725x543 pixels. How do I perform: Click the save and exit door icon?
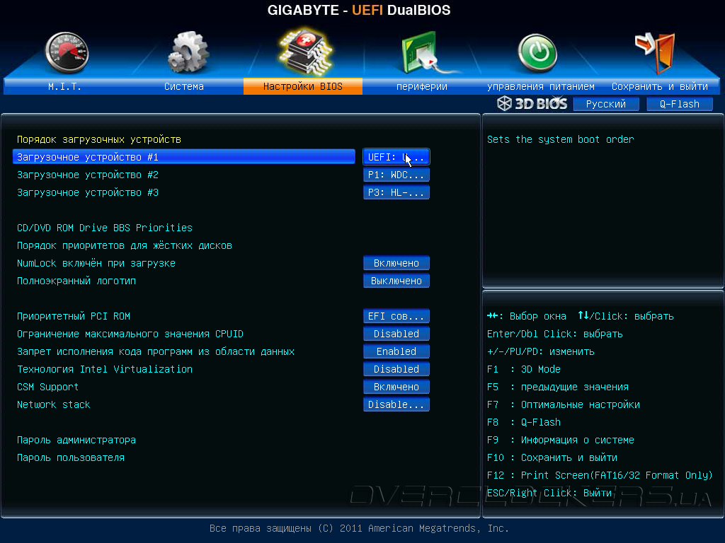tap(655, 52)
